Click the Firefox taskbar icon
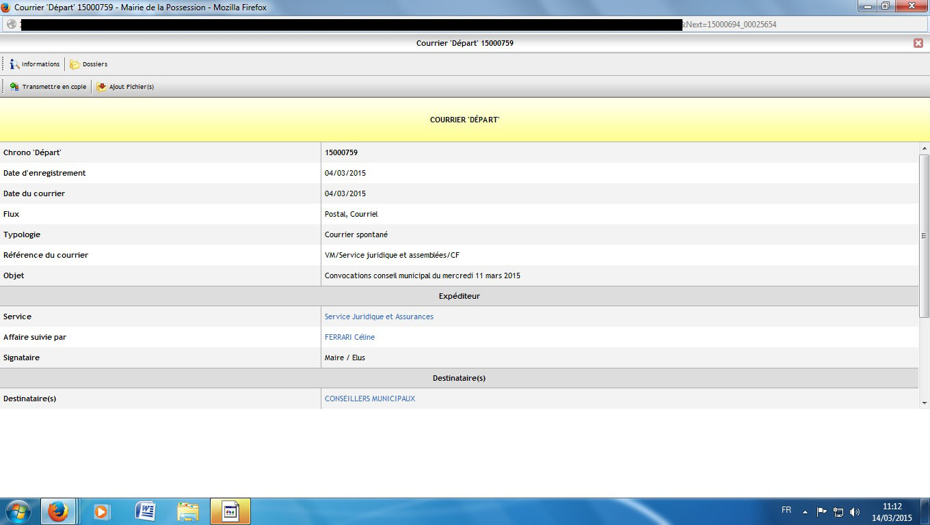The width and height of the screenshot is (930, 525). point(58,511)
